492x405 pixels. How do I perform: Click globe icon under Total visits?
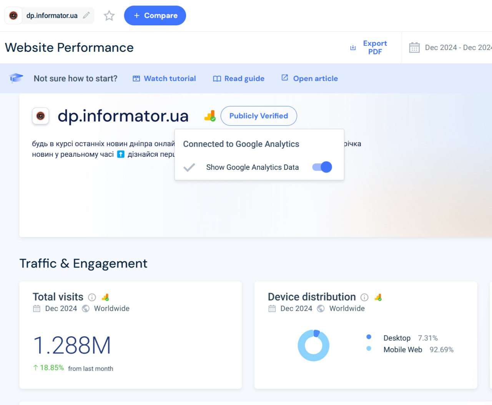[x=86, y=309]
